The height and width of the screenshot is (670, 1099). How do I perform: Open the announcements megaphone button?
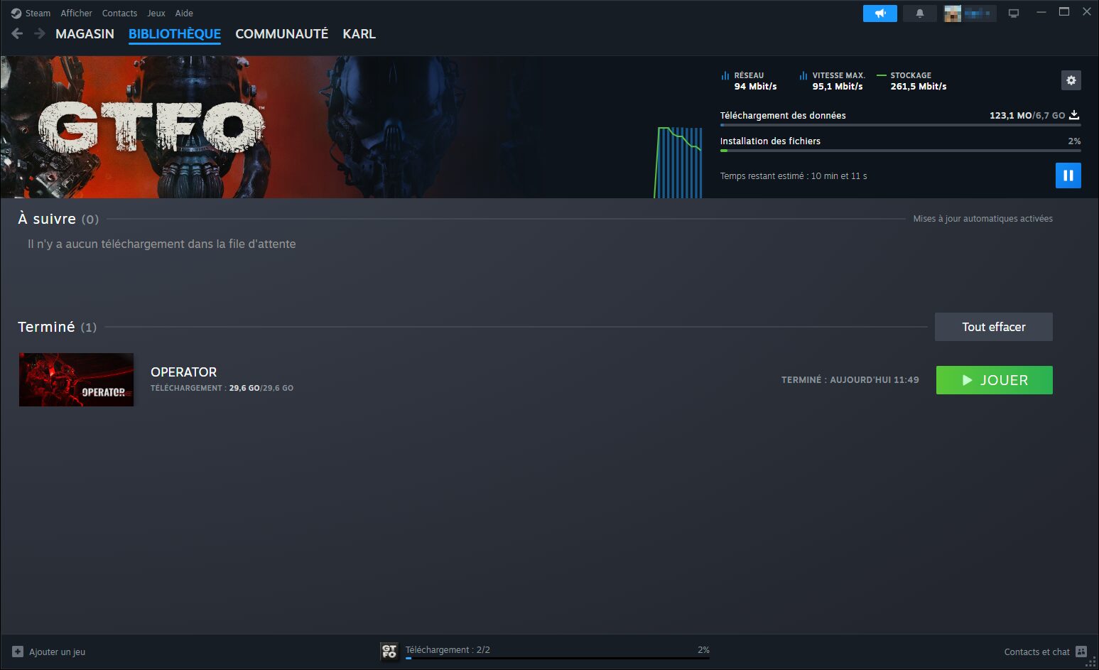click(x=880, y=13)
